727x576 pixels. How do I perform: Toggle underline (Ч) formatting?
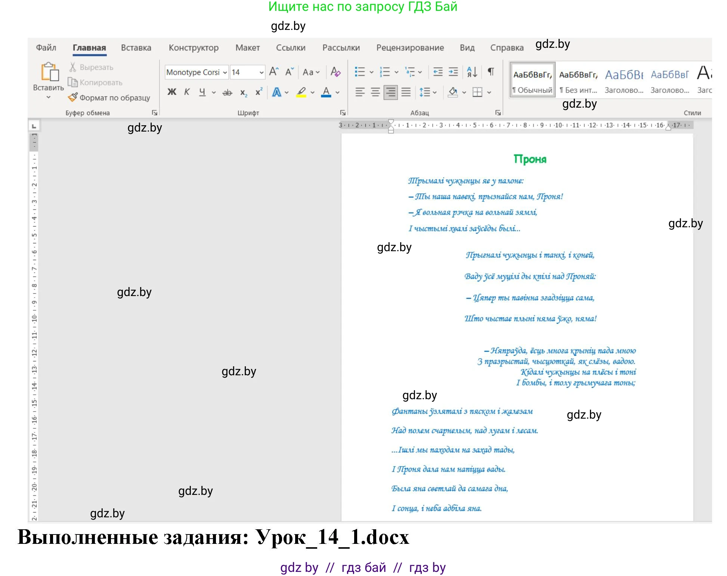pyautogui.click(x=202, y=92)
